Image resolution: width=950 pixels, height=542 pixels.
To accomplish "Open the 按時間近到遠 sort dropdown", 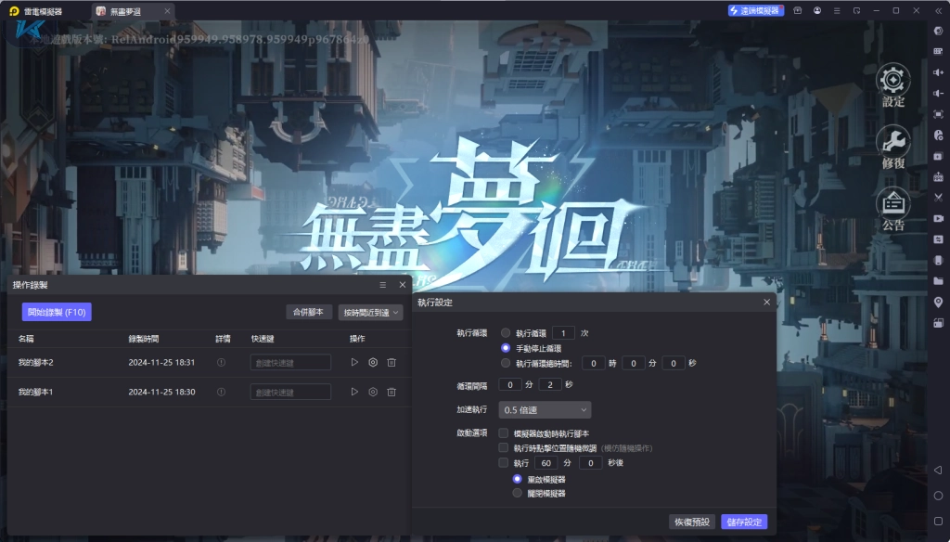I will pos(370,312).
